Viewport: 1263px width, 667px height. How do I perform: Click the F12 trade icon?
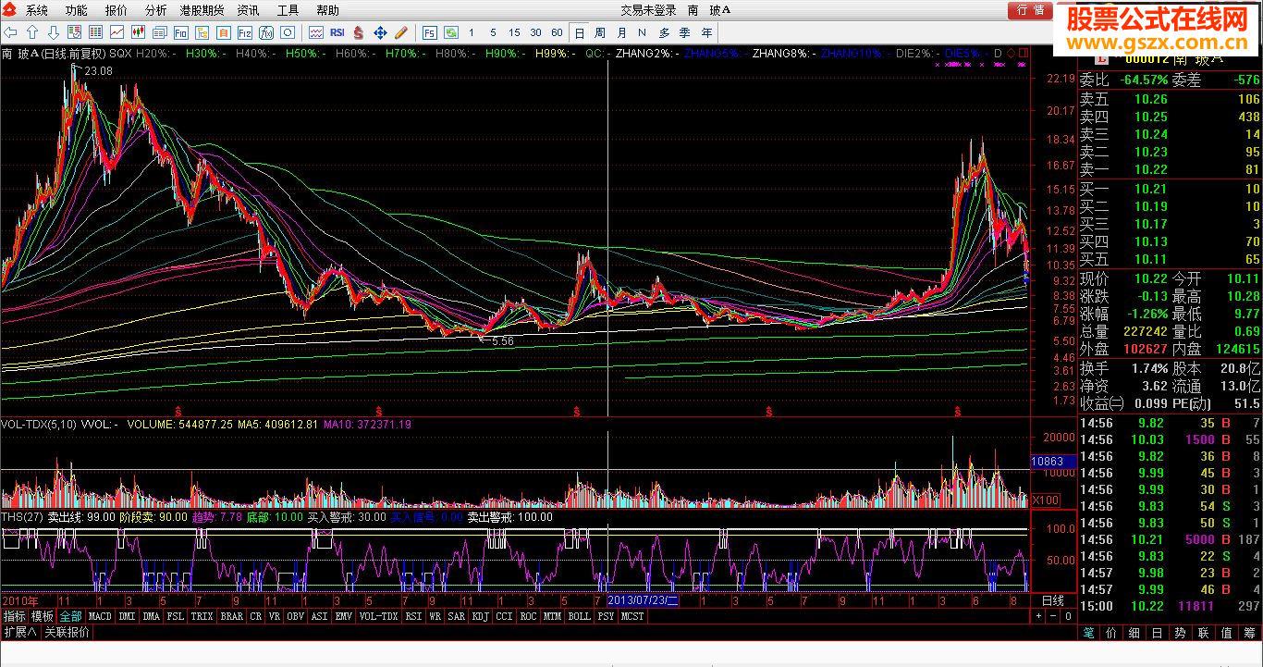[245, 32]
